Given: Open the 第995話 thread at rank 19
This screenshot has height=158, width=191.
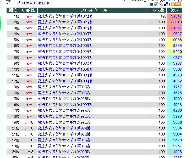Looking at the screenshot, I should 64,122.
